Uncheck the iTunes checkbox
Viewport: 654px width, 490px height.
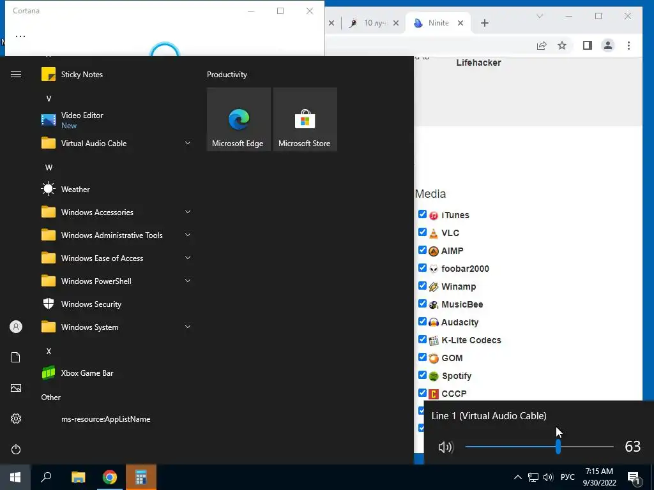tap(422, 214)
